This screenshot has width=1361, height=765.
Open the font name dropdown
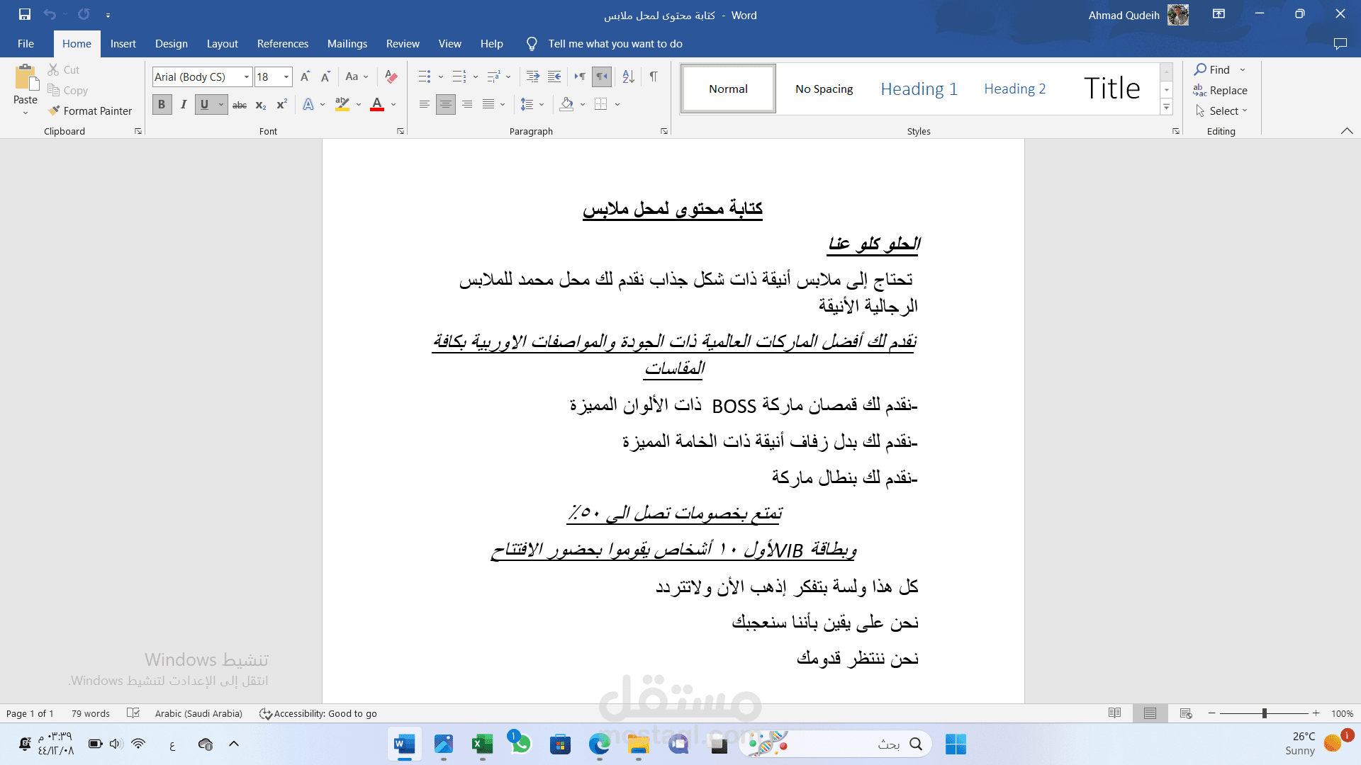tap(246, 76)
